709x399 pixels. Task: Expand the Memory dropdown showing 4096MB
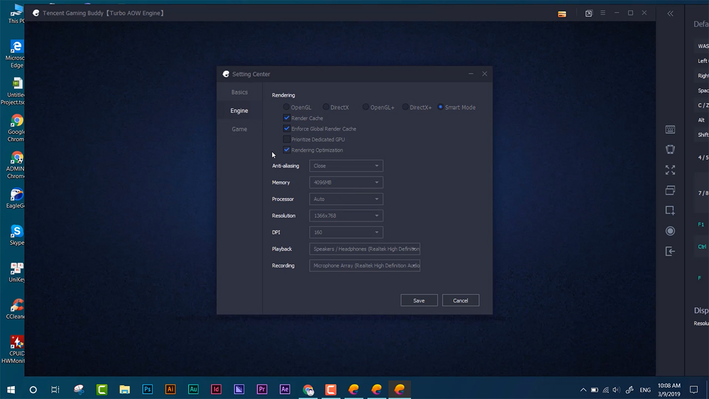346,182
